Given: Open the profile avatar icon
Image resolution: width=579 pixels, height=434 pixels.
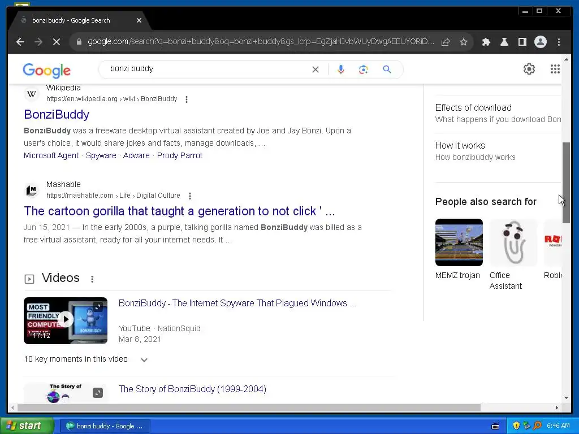Looking at the screenshot, I should [540, 42].
